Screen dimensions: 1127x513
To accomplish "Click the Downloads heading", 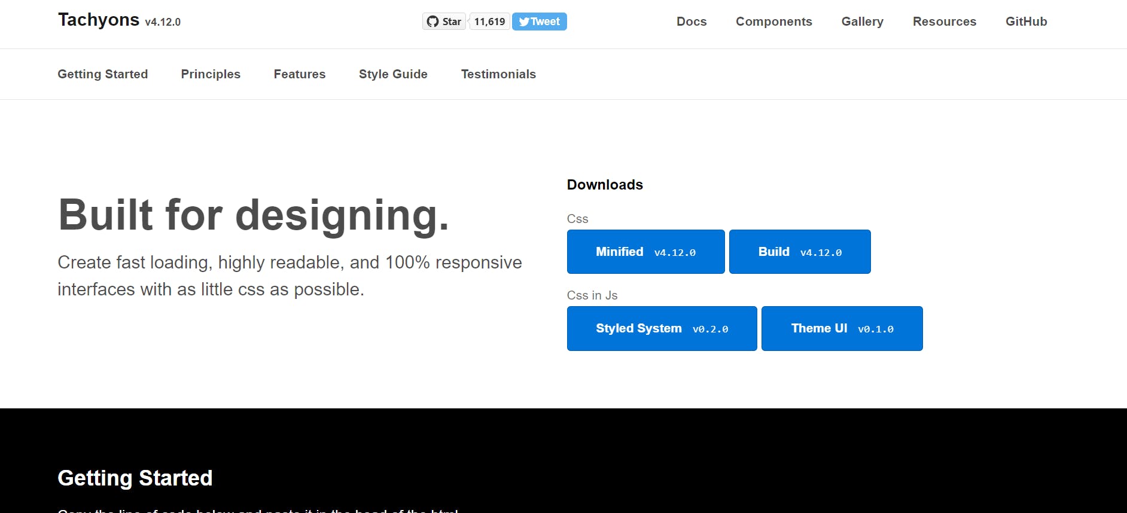I will coord(605,185).
